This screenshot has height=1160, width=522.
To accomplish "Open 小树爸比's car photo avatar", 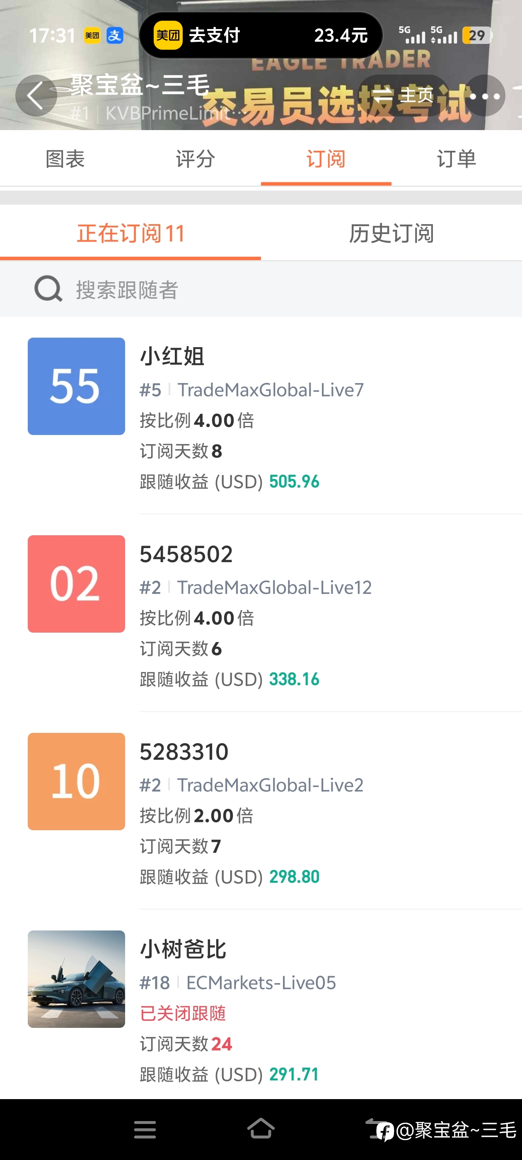I will point(76,979).
